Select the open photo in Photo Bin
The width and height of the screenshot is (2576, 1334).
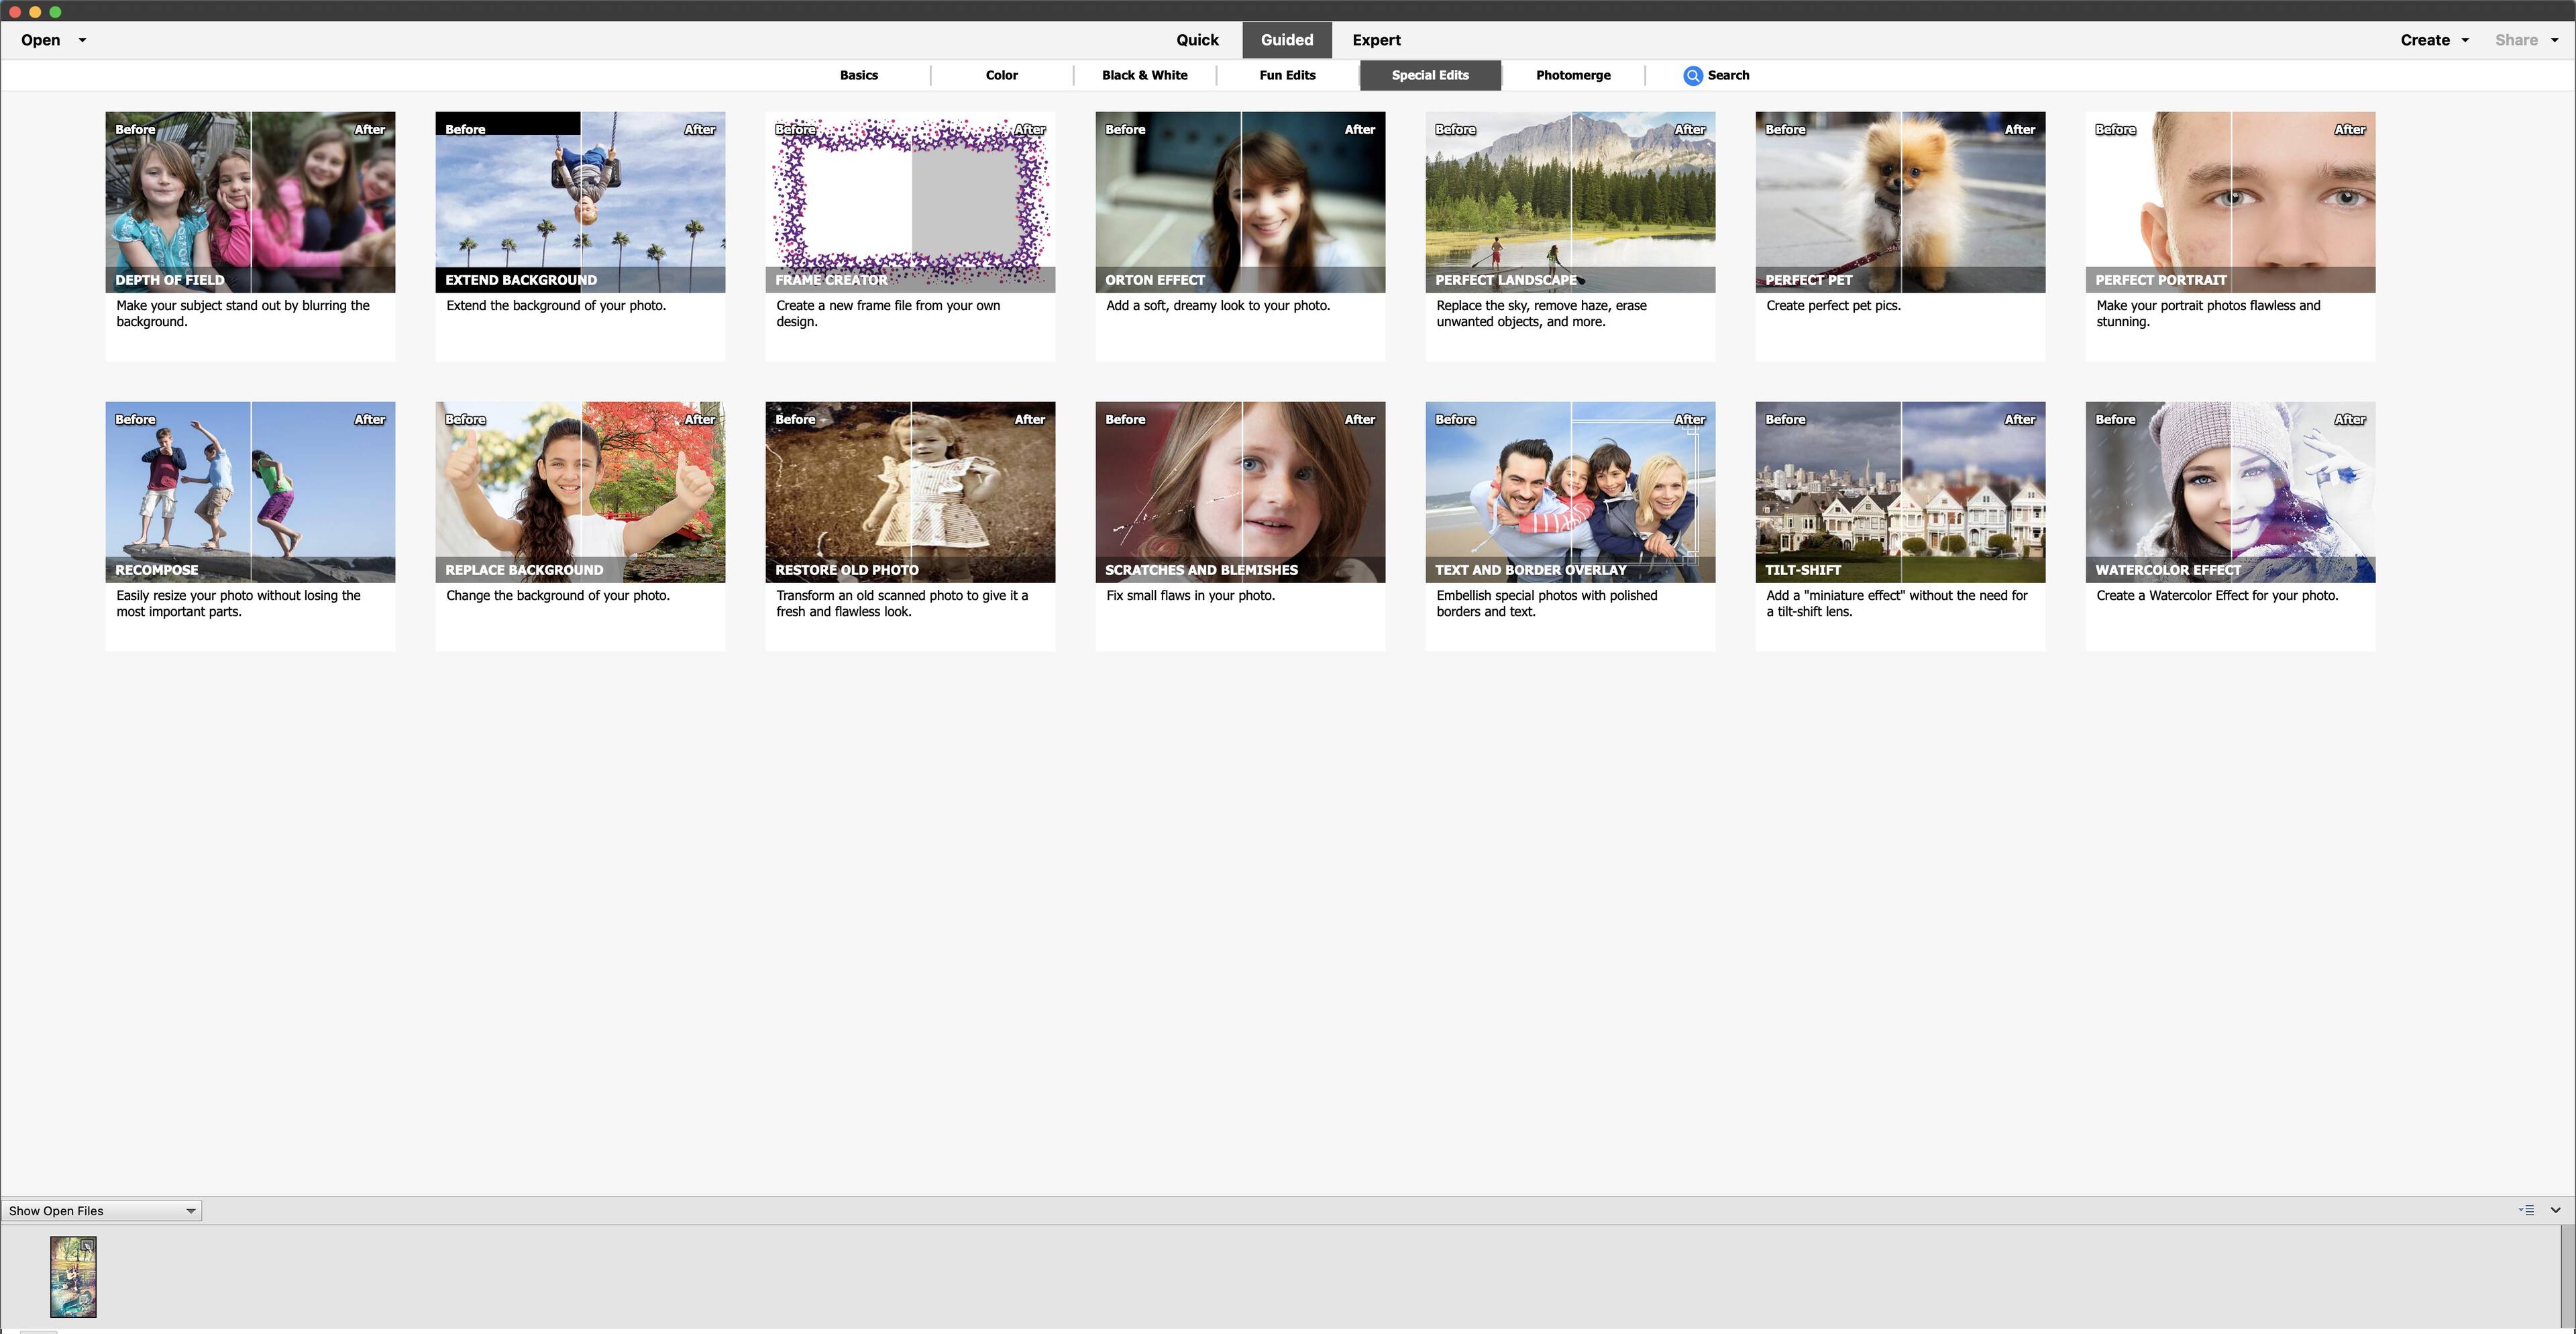[73, 1277]
